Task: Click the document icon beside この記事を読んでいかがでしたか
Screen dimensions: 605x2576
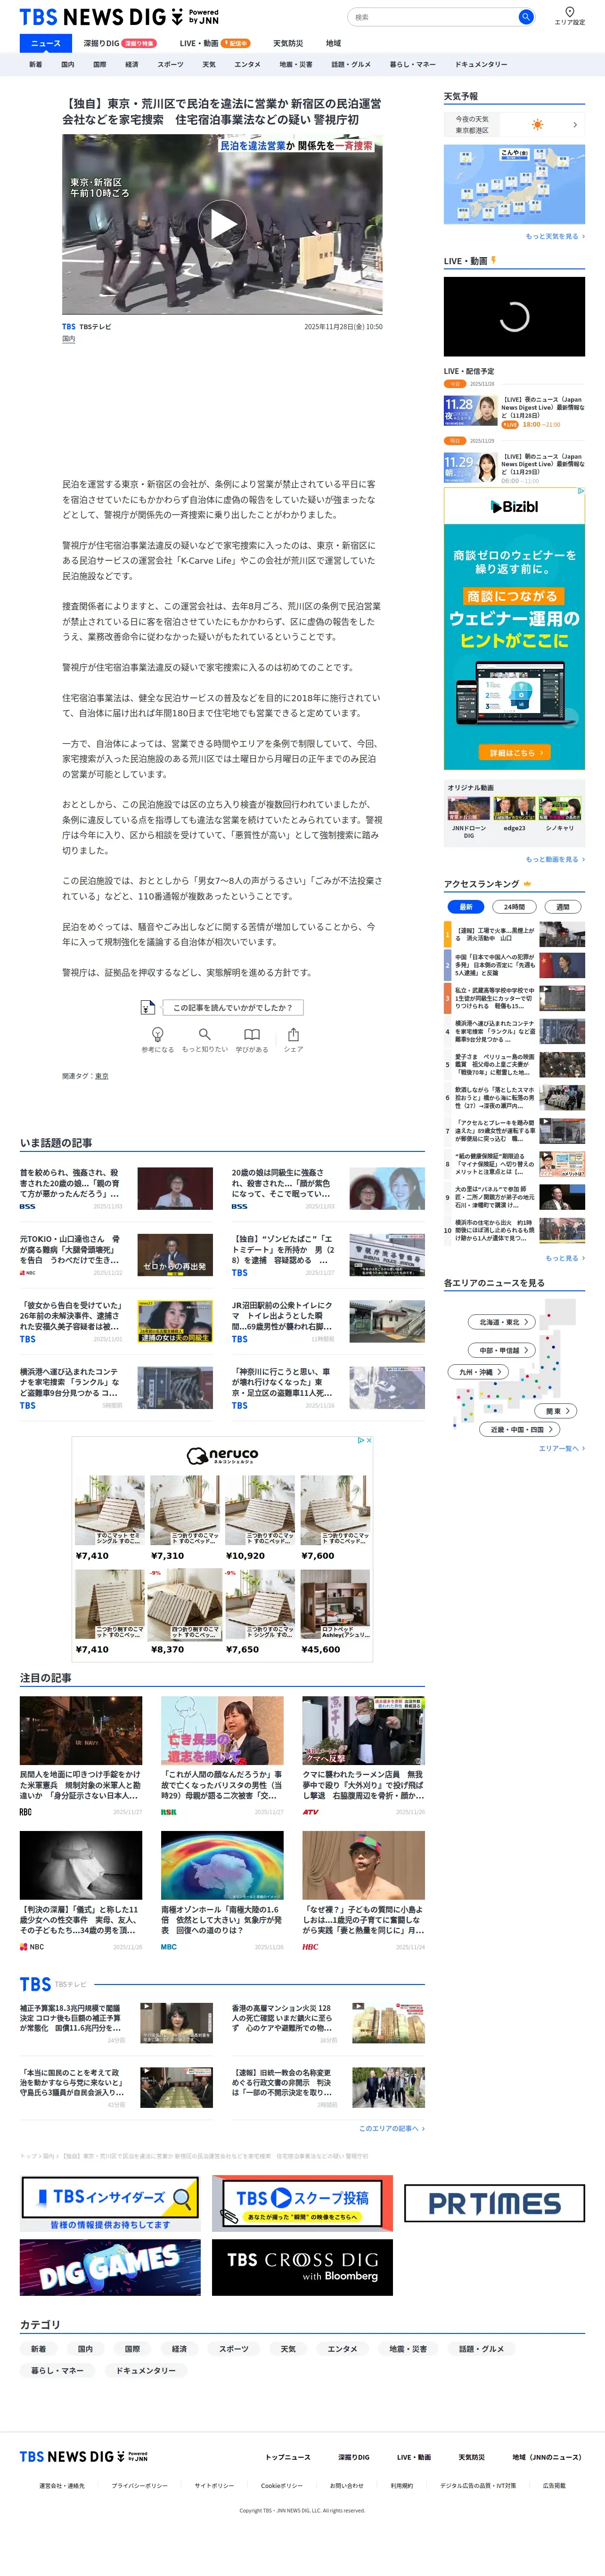Action: tap(148, 1007)
